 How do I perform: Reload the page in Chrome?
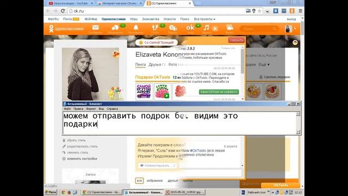point(63,11)
